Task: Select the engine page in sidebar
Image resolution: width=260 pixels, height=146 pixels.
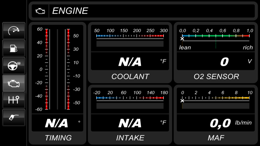Action: click(14, 83)
